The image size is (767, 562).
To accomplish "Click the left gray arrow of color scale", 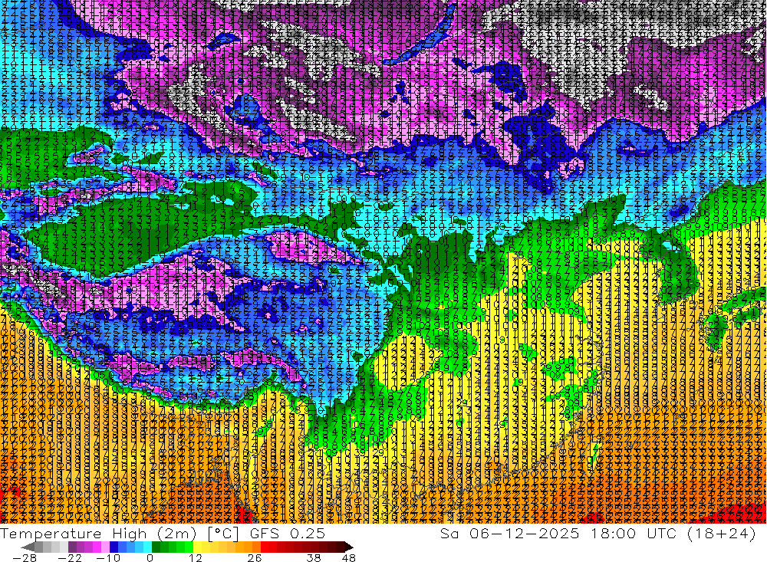I will click(28, 547).
